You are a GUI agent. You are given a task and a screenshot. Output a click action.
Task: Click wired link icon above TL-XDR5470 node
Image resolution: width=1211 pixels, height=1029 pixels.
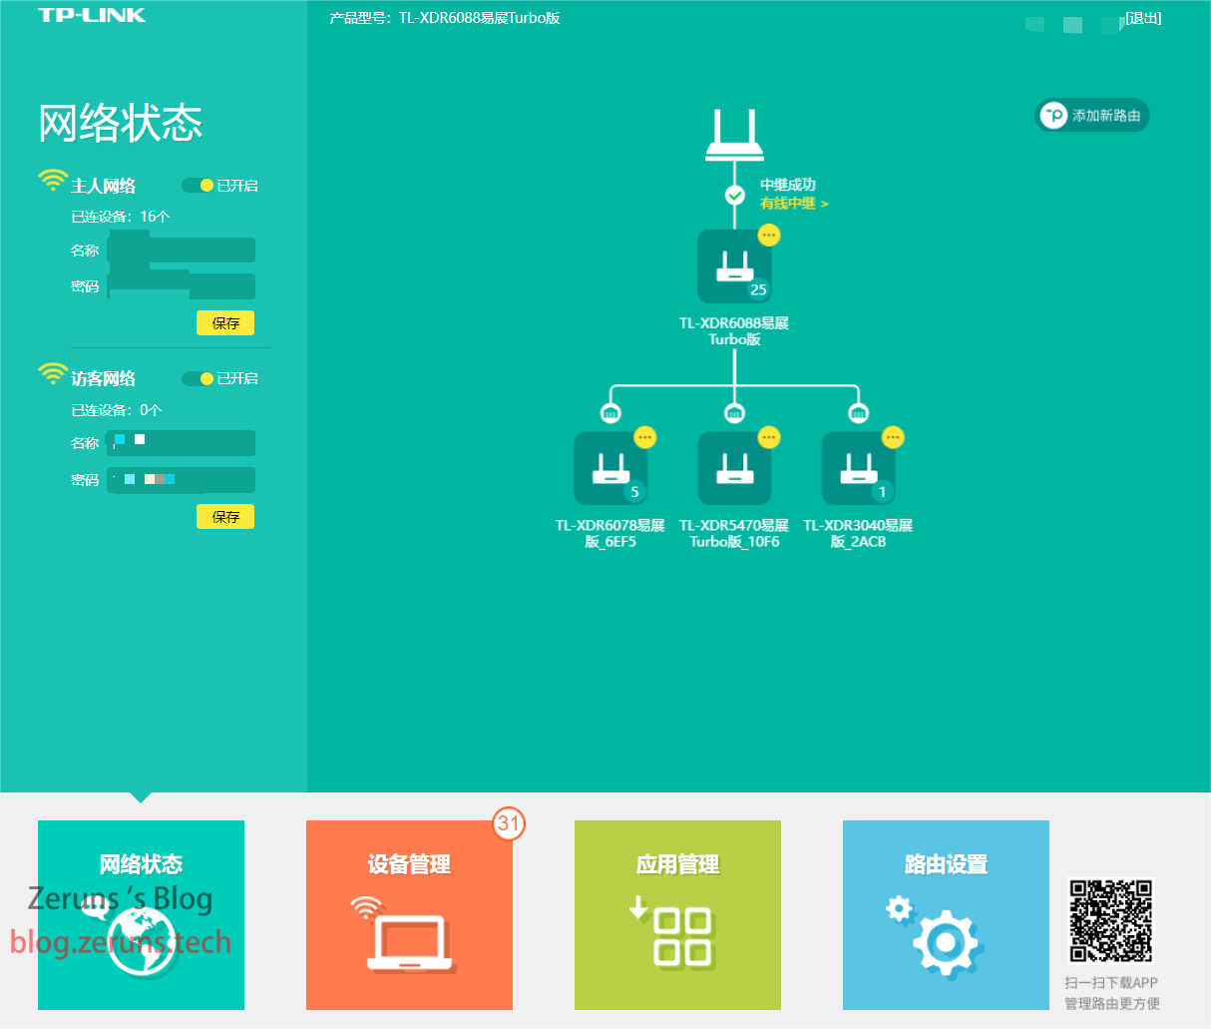[734, 412]
